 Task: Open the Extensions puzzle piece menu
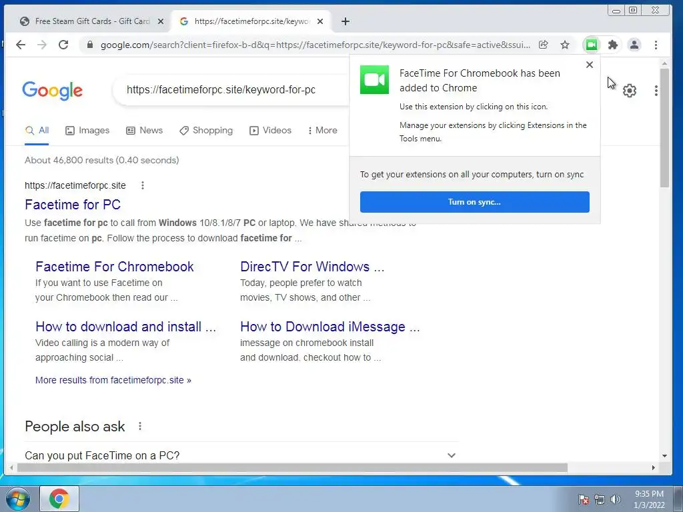pyautogui.click(x=613, y=45)
